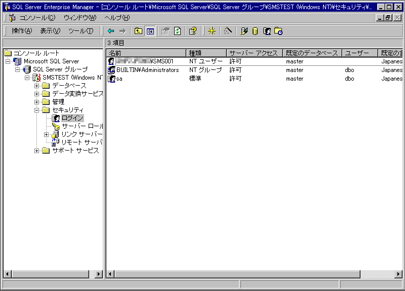This screenshot has height=291, width=405.
Task: Sort by the 種類 column header
Action: (x=206, y=53)
